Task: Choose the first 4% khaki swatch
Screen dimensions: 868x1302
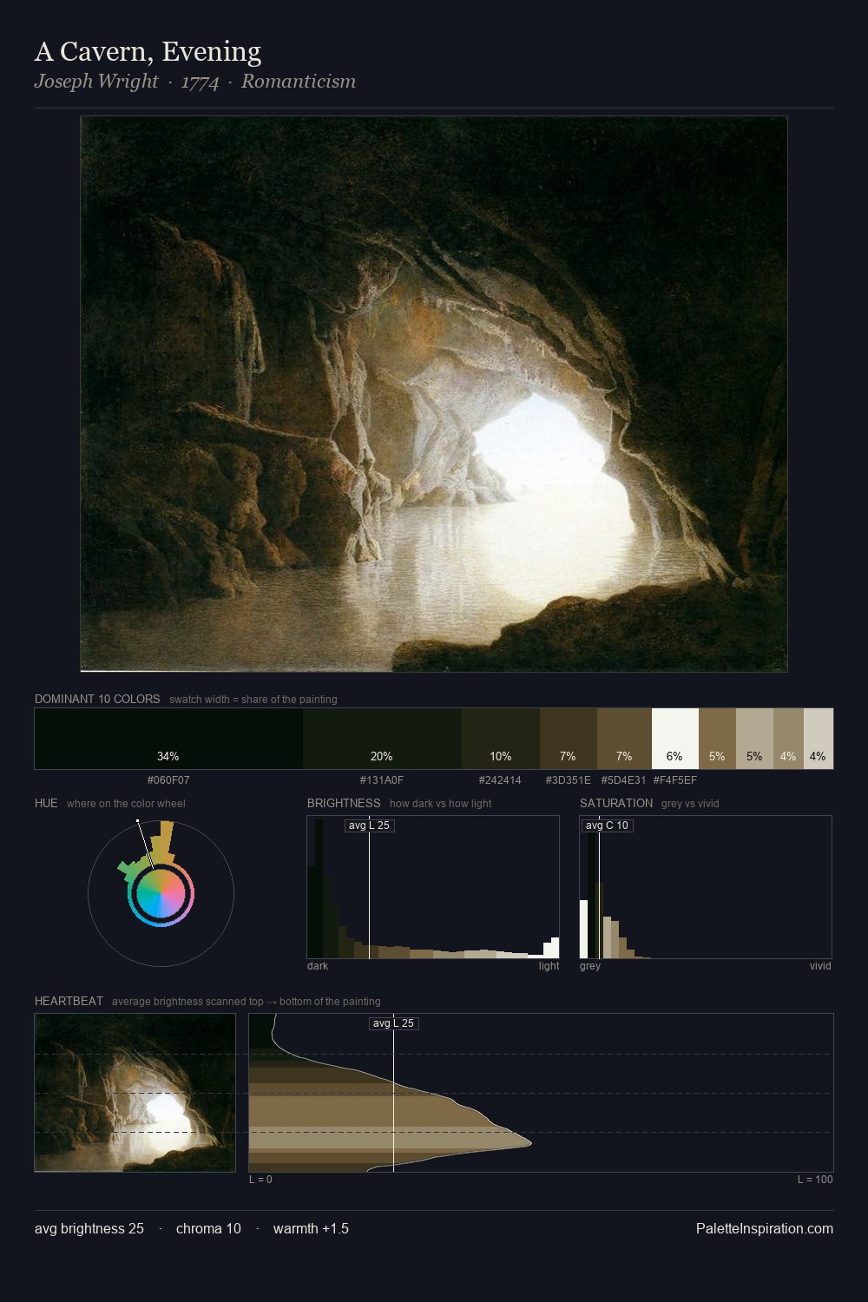Action: [x=788, y=739]
